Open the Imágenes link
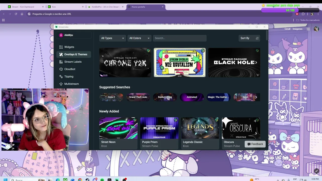This screenshot has height=181, width=322. pos(297,29)
